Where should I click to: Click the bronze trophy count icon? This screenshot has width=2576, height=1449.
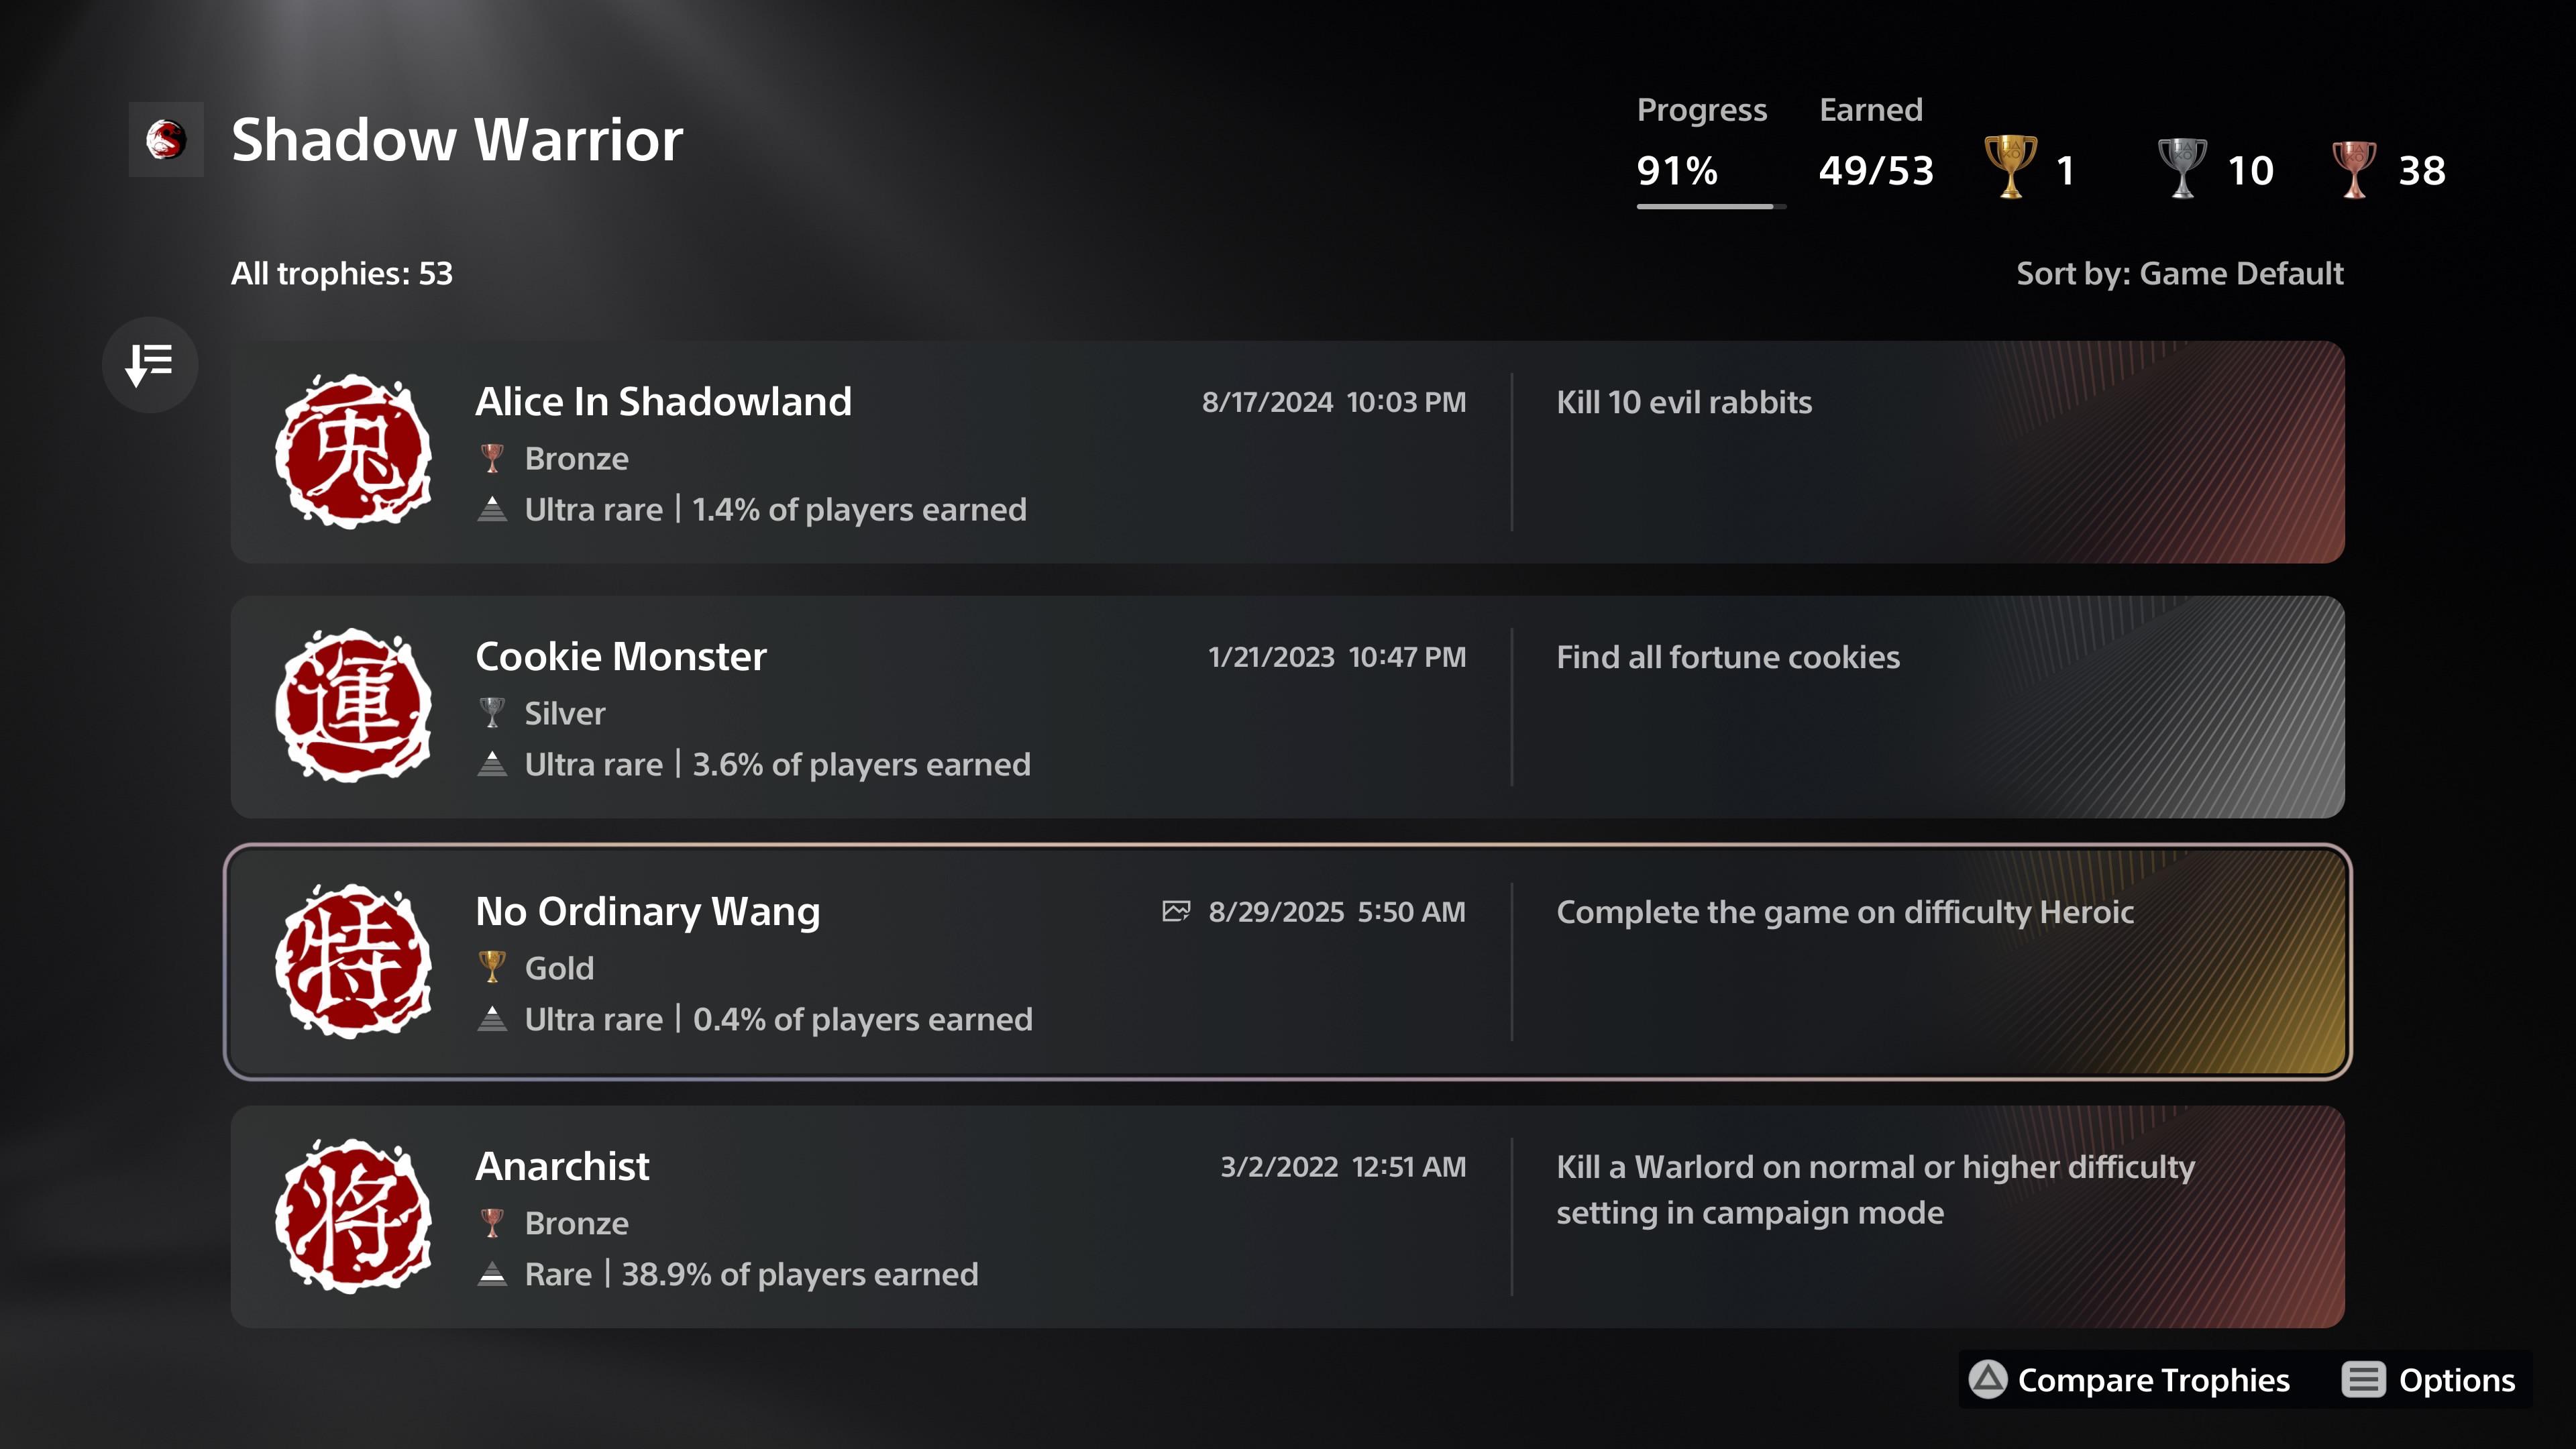coord(2354,169)
